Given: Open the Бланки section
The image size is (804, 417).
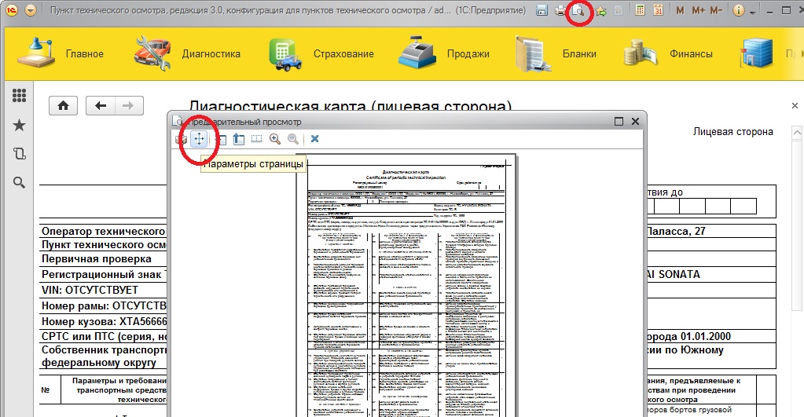Looking at the screenshot, I should click(x=556, y=53).
